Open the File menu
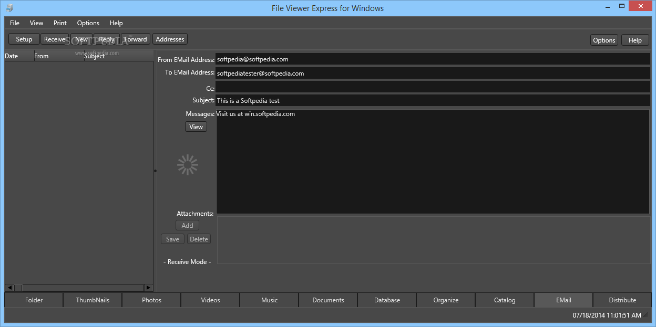Viewport: 656px width, 327px height. point(15,23)
